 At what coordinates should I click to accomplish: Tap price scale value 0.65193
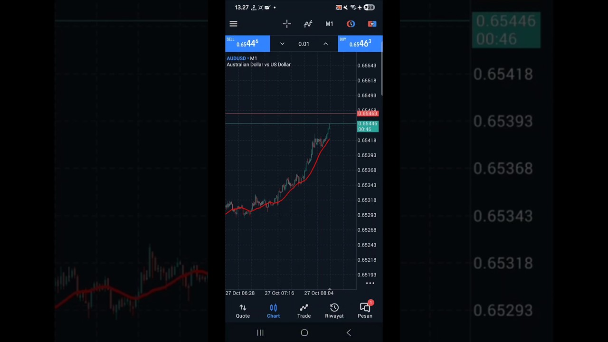tap(367, 275)
